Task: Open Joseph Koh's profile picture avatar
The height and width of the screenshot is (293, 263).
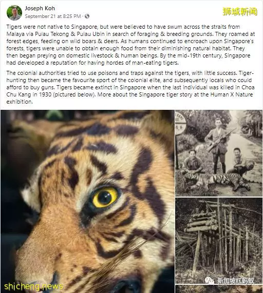Action: click(14, 13)
